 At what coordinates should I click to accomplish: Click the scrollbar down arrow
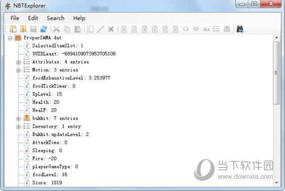(276, 183)
